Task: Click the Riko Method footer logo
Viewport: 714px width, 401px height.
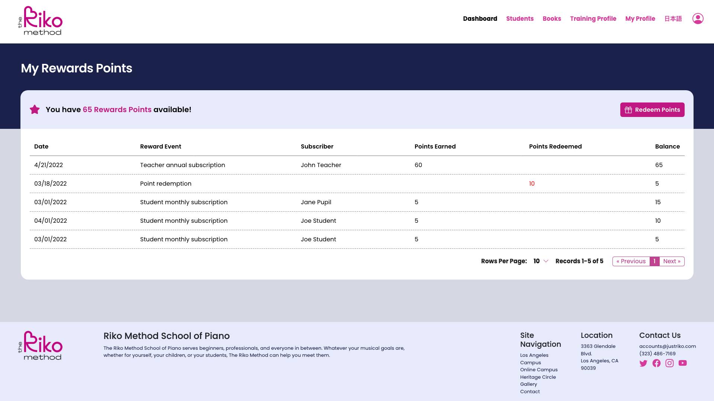Action: (40, 346)
